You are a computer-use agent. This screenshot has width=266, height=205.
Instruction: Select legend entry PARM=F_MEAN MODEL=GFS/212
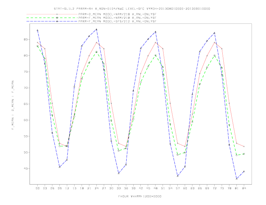click(x=117, y=21)
